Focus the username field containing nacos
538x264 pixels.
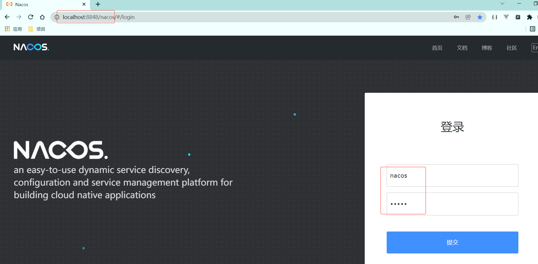click(x=452, y=176)
